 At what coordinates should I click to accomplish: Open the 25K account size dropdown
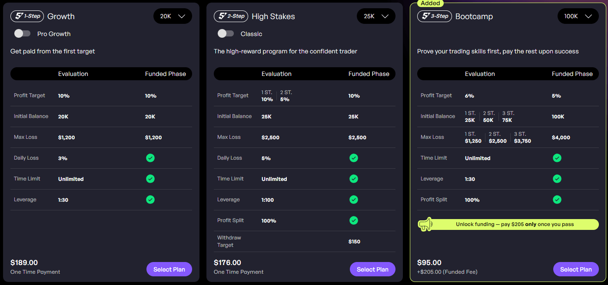click(x=376, y=16)
